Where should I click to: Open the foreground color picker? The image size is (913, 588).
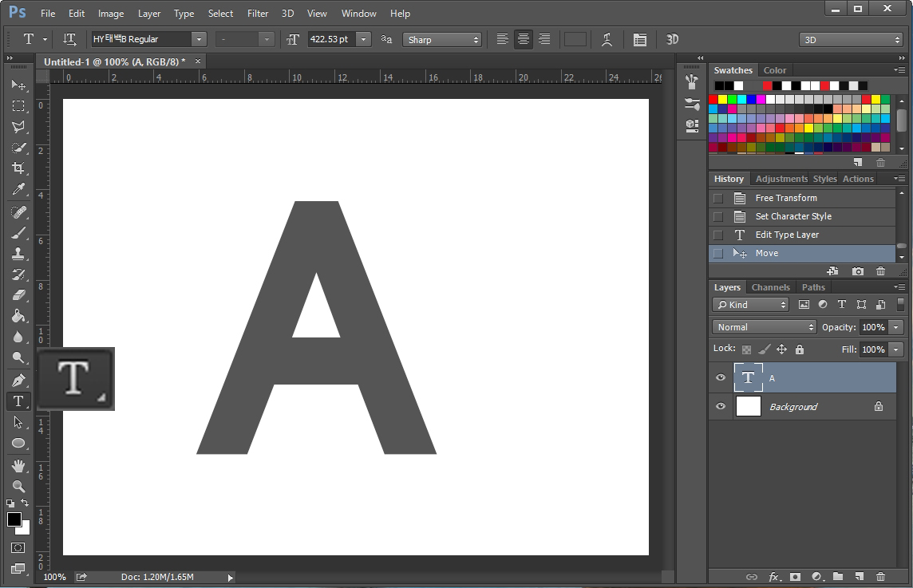point(14,519)
